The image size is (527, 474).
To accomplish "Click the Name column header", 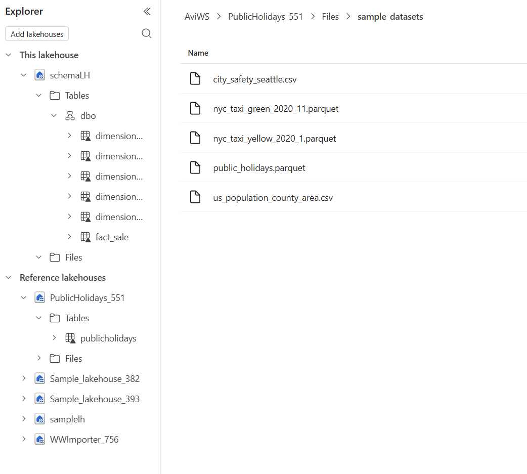I will pyautogui.click(x=198, y=53).
